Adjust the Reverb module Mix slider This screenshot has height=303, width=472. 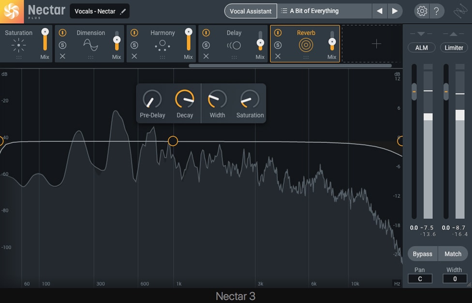pos(332,42)
